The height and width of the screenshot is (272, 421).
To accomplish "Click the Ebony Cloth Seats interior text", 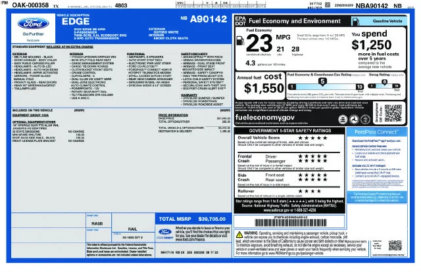I will (x=170, y=38).
